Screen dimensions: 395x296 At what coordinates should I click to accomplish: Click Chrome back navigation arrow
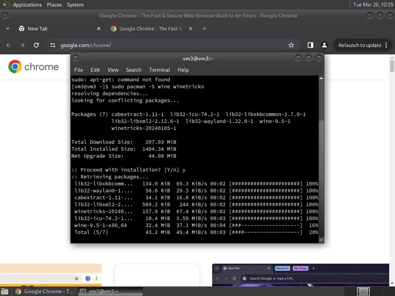(x=8, y=45)
